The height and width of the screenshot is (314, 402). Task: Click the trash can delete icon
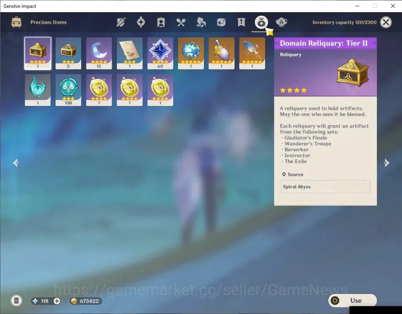pyautogui.click(x=16, y=301)
